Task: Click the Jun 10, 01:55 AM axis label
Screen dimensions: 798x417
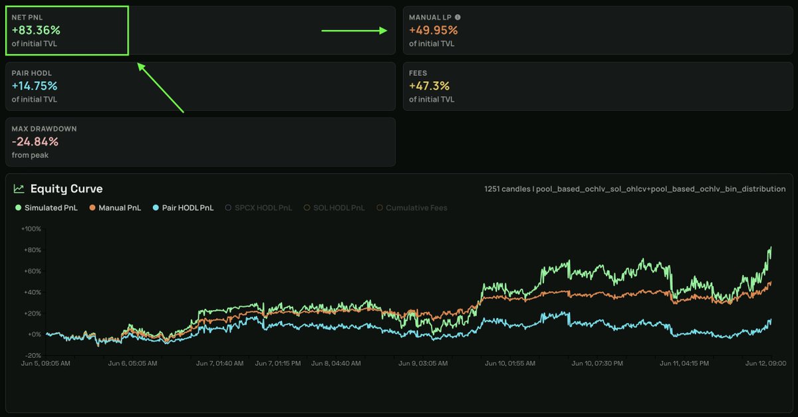Action: pyautogui.click(x=511, y=364)
